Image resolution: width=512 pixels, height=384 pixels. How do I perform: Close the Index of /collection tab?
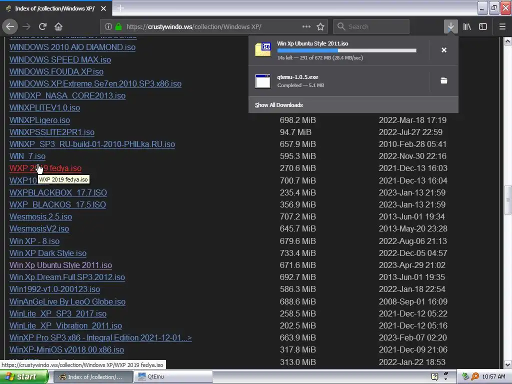tap(103, 8)
